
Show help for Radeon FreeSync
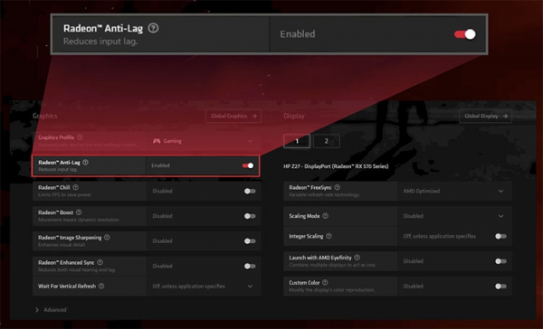tap(337, 187)
